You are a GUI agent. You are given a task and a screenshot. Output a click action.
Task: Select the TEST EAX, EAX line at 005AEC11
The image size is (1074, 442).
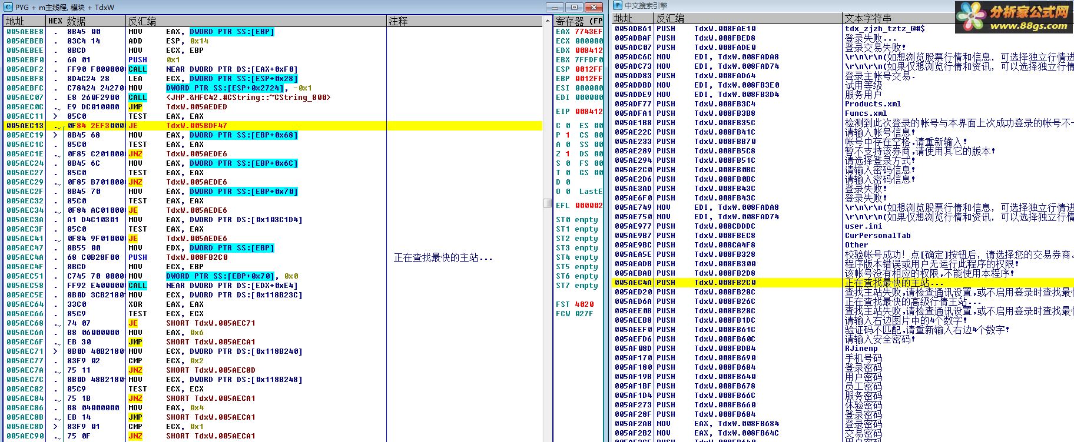(273, 116)
